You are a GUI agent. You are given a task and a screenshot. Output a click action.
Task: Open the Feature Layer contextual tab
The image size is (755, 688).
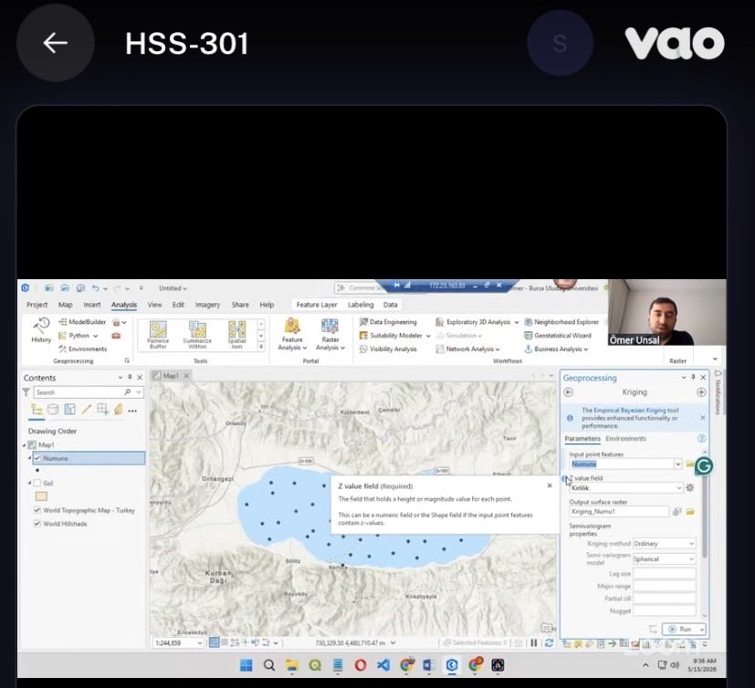click(317, 305)
